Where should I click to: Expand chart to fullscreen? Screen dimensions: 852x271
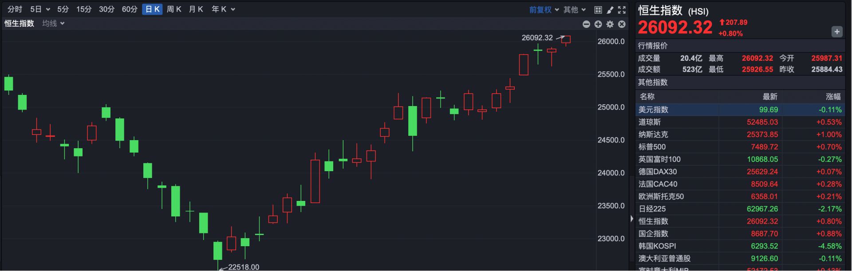[x=622, y=9]
